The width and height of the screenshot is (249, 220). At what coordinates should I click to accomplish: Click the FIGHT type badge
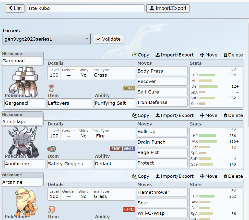tap(116, 149)
